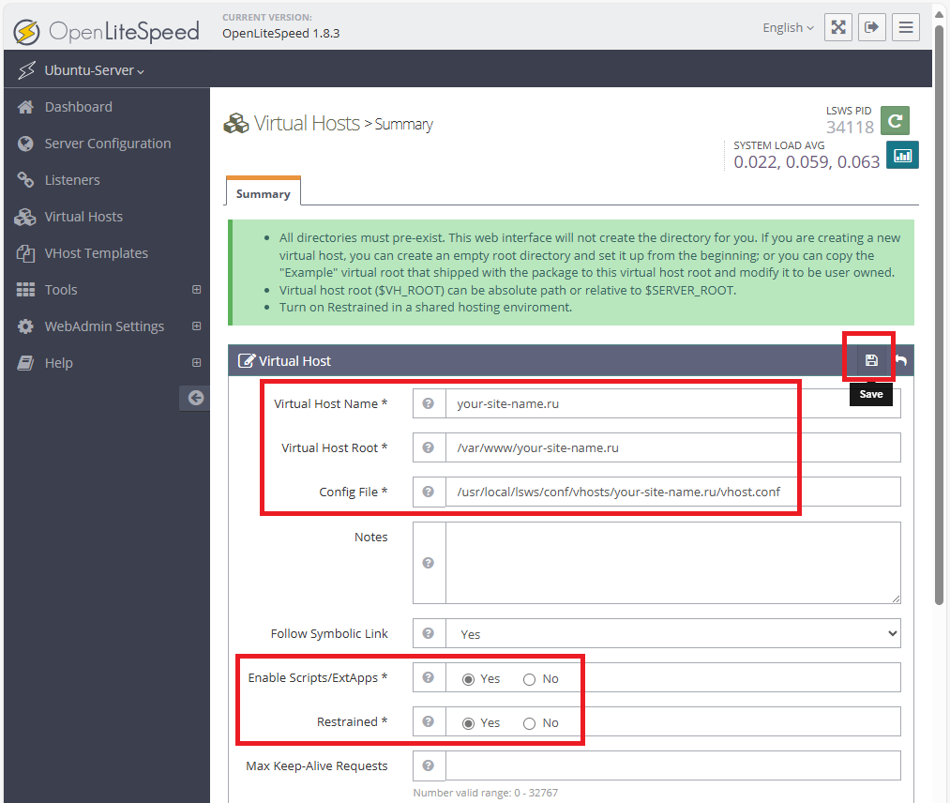
Task: Open help for Max Keep-Alive Requests
Action: (x=429, y=766)
